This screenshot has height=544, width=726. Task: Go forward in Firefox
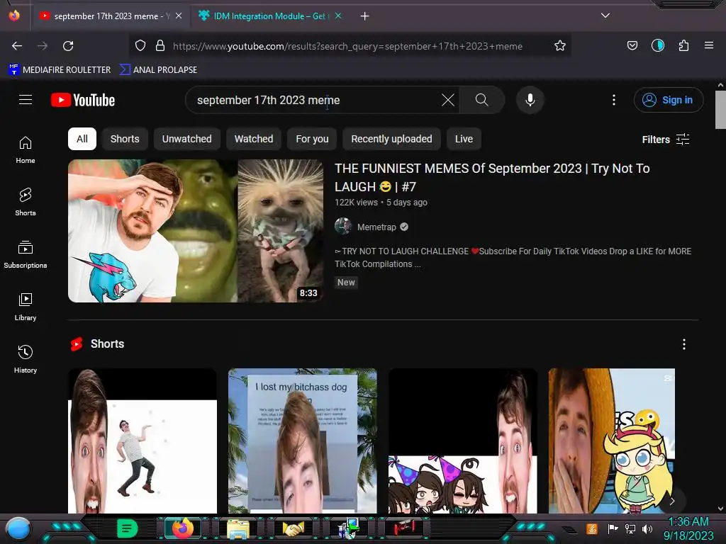click(x=43, y=46)
